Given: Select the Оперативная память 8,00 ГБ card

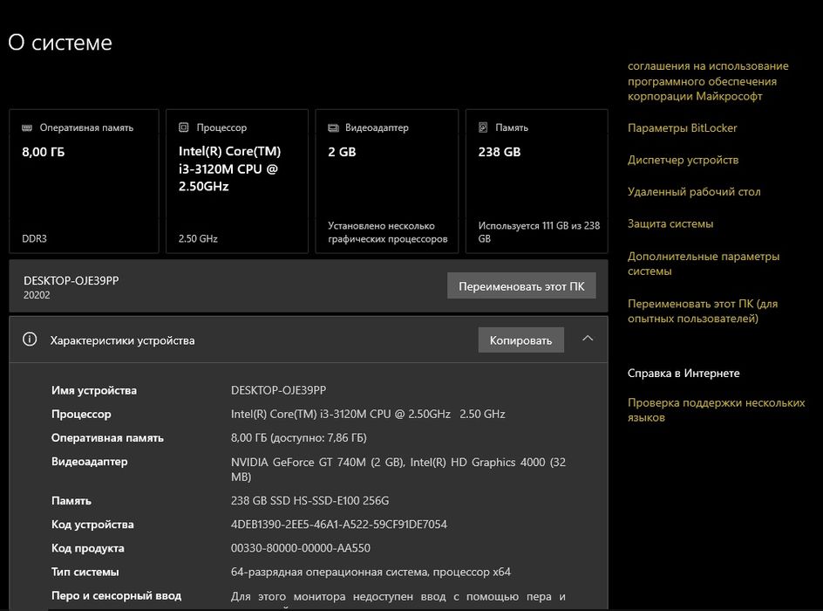Looking at the screenshot, I should (84, 182).
